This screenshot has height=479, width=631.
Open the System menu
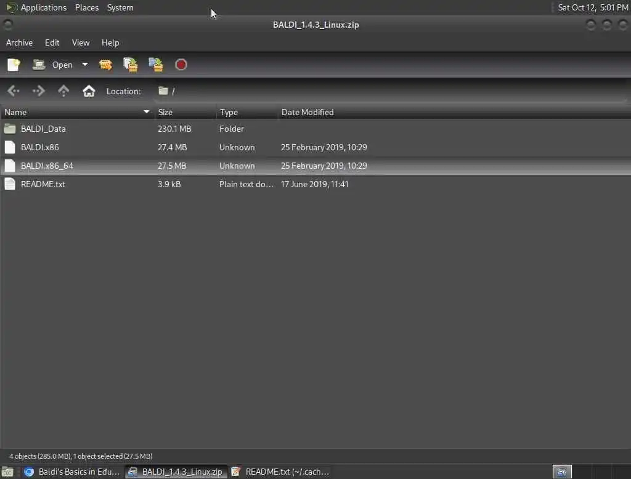tap(120, 7)
